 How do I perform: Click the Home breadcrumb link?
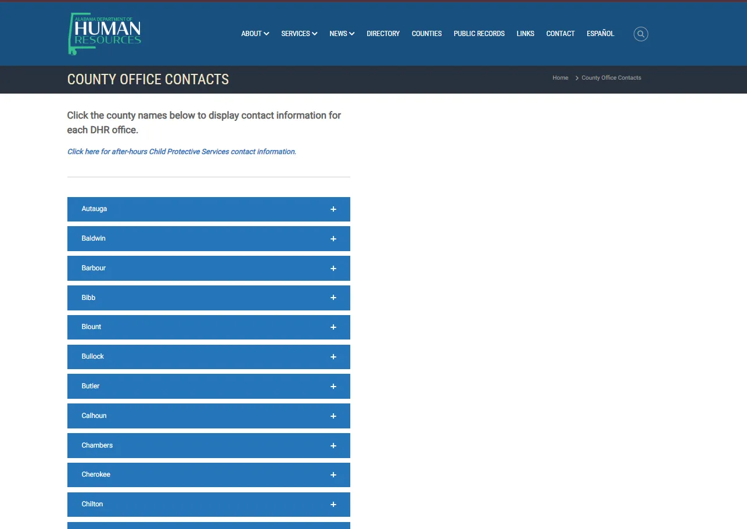click(561, 78)
